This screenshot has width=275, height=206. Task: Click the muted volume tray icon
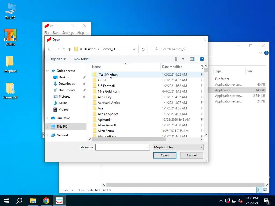point(240,201)
